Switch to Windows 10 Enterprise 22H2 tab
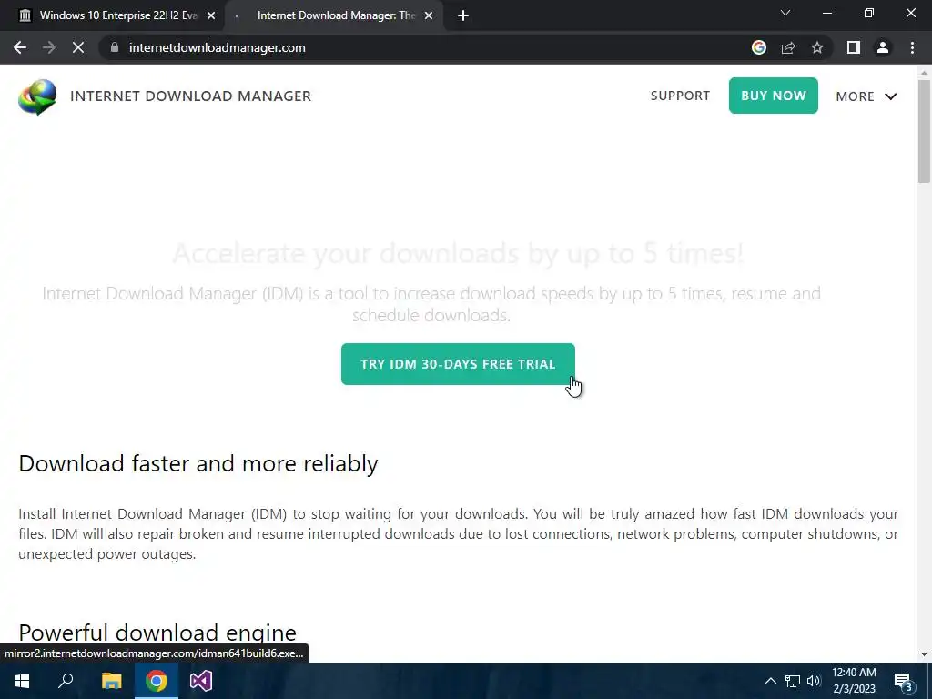Image resolution: width=932 pixels, height=699 pixels. (112, 15)
